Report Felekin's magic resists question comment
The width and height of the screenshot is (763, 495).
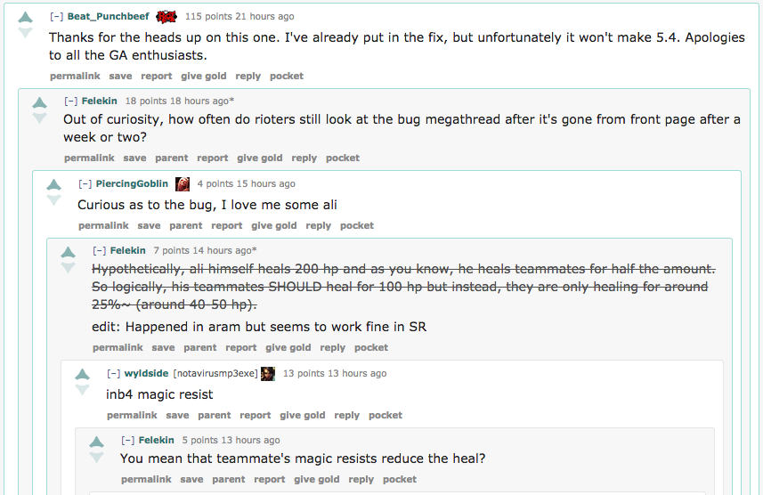[270, 480]
